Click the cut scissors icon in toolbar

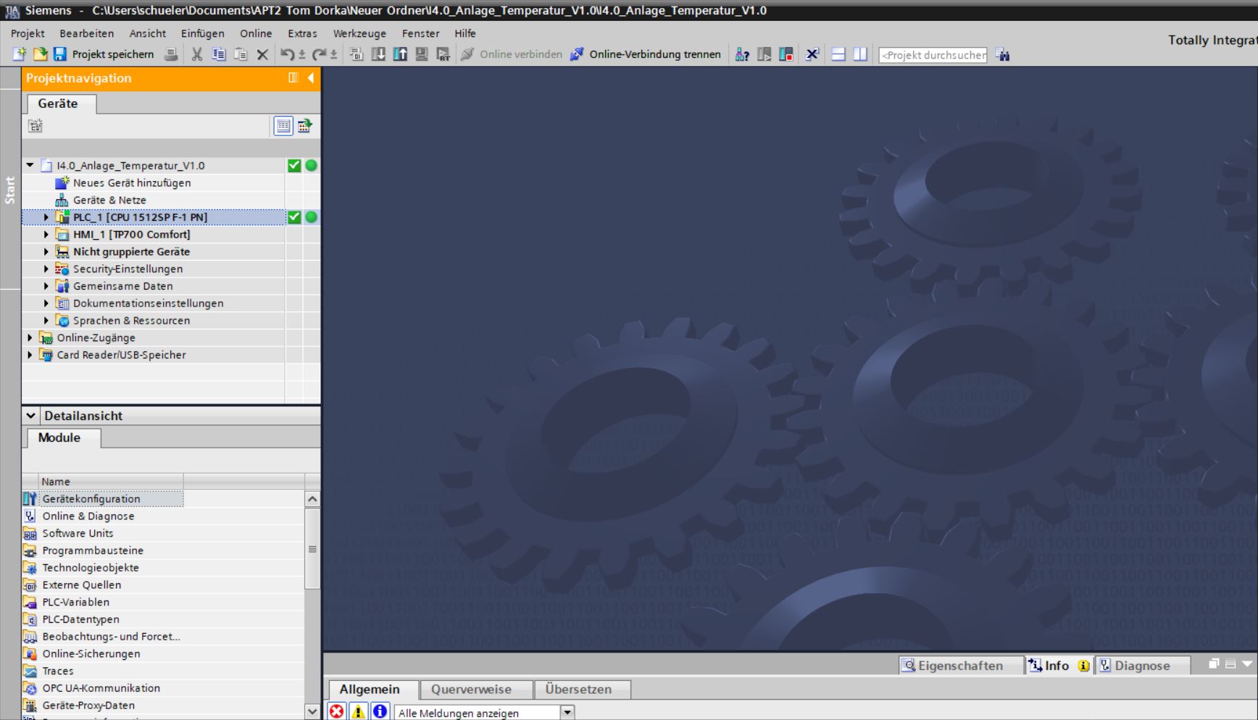(196, 54)
